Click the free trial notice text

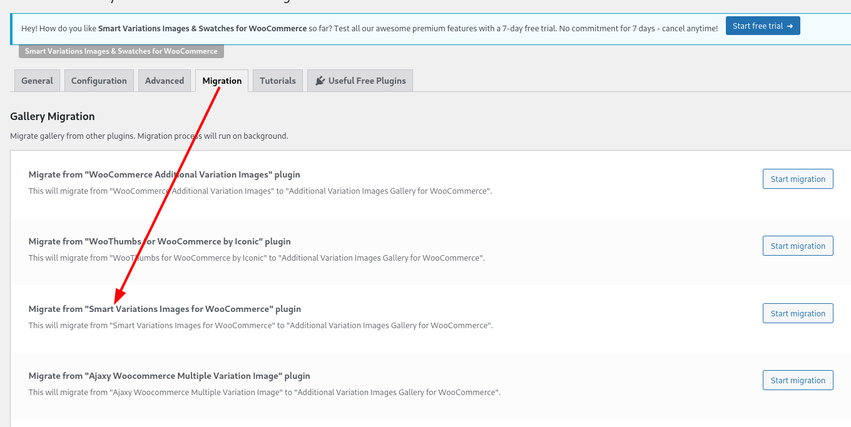[369, 28]
